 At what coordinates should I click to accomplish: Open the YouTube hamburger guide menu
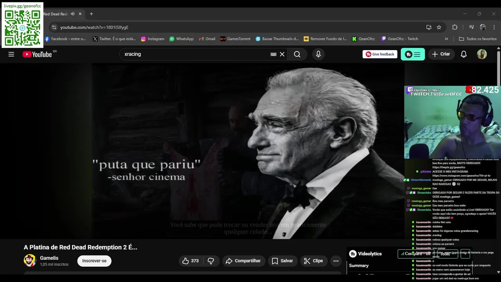pyautogui.click(x=11, y=54)
